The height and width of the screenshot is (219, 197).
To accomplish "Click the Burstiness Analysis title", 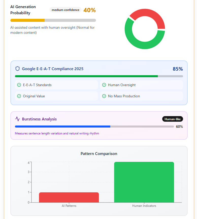I will click(x=39, y=119).
